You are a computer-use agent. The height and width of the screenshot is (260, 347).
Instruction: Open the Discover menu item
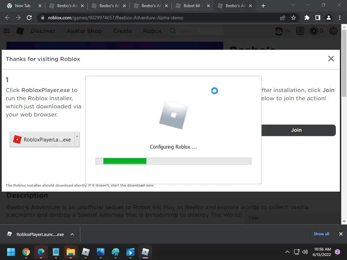point(43,31)
